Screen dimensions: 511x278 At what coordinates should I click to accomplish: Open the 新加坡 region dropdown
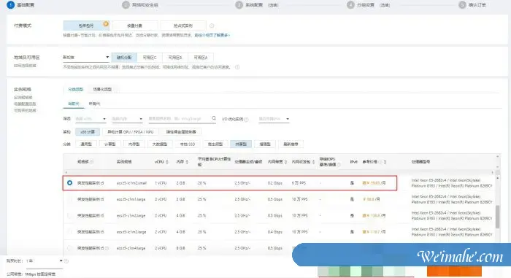click(85, 58)
